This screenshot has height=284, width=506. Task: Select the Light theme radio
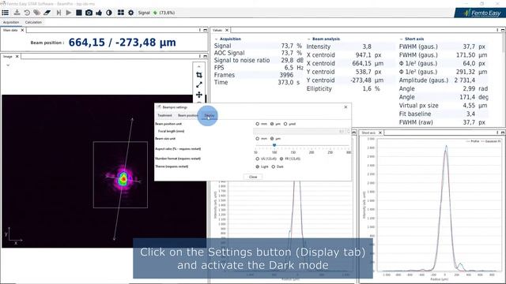pyautogui.click(x=257, y=166)
